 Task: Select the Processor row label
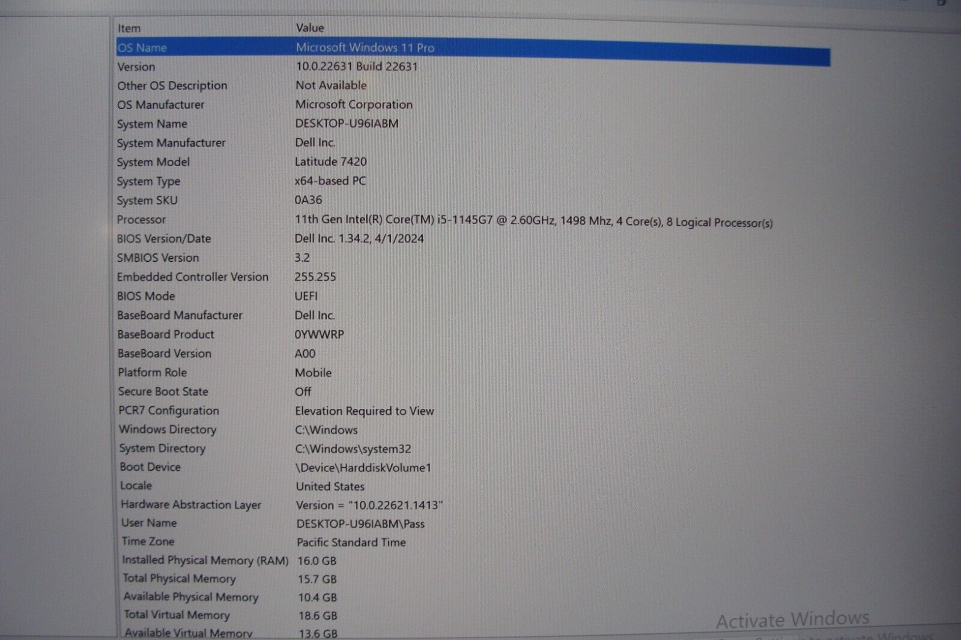click(x=141, y=220)
